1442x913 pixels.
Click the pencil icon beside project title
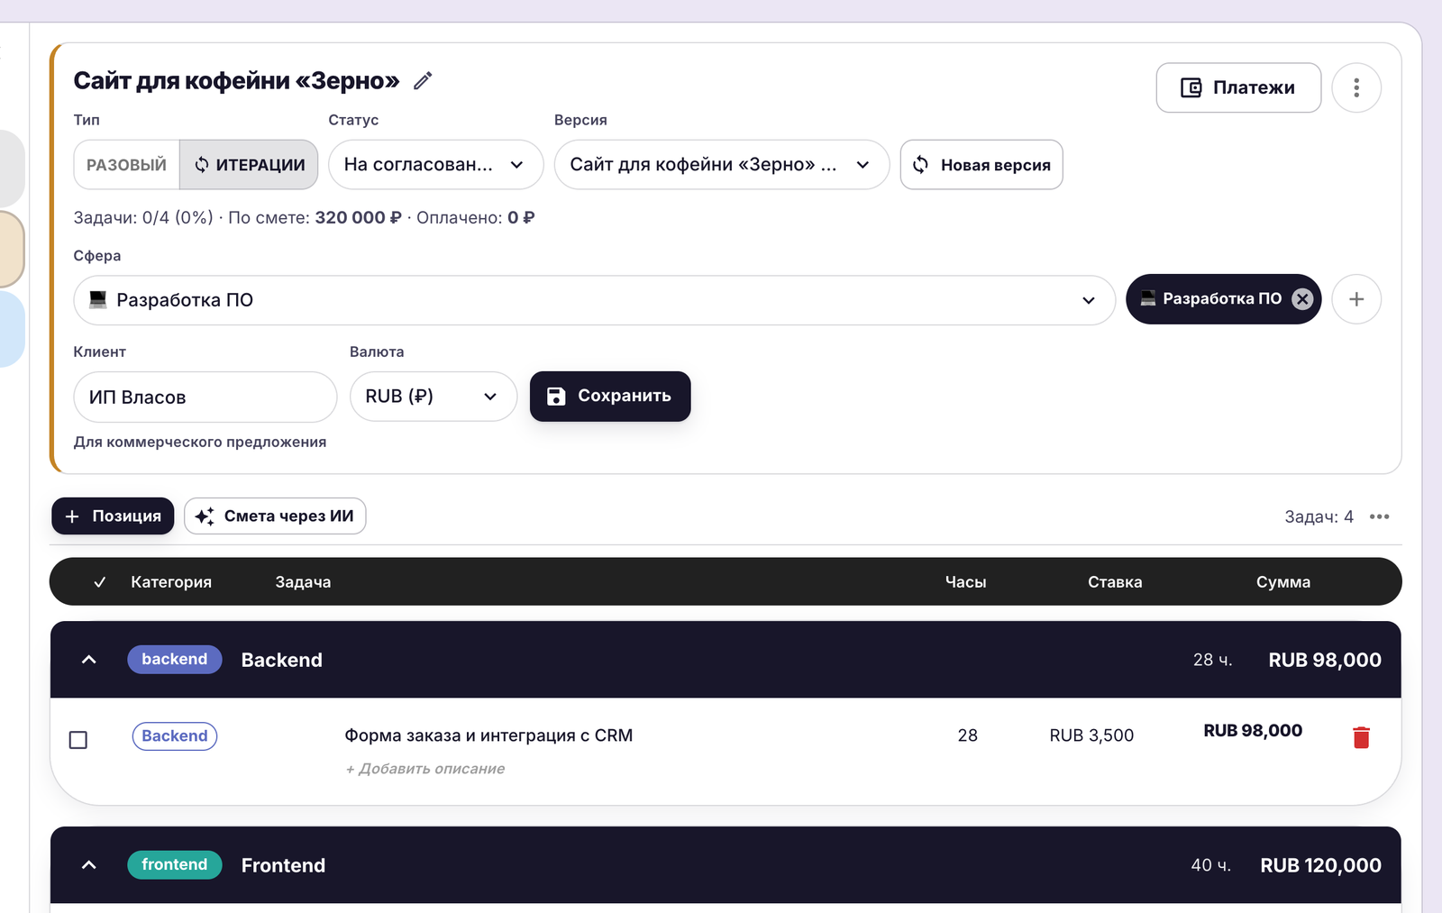point(423,81)
